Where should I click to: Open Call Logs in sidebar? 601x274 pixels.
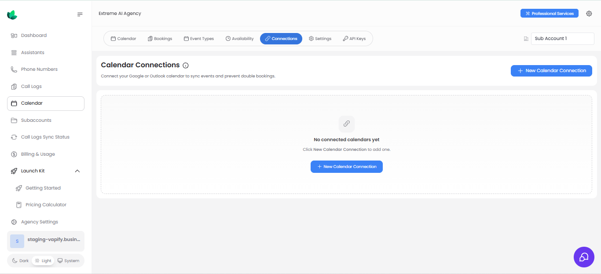point(46,86)
